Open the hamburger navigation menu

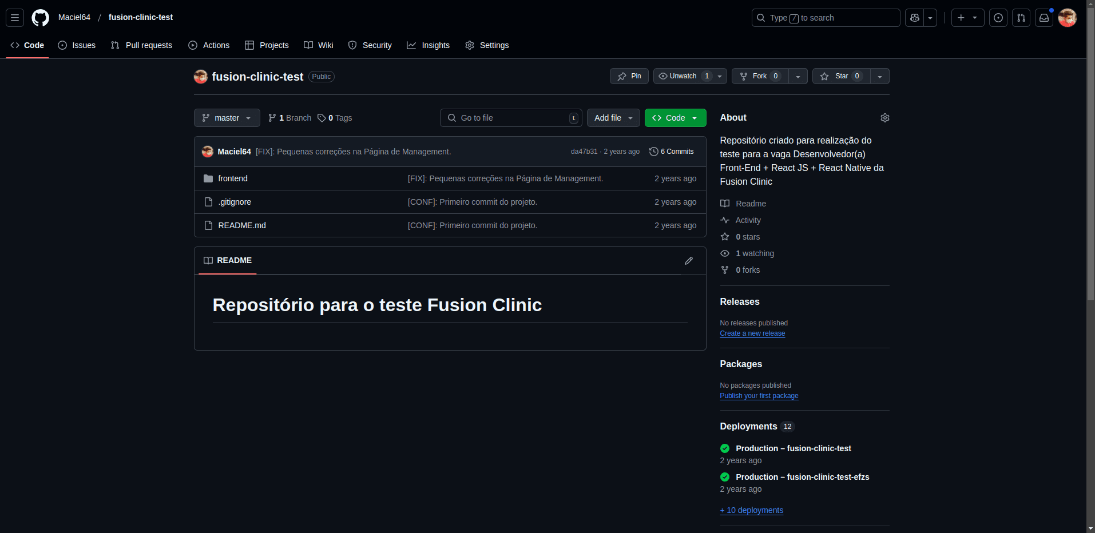[15, 18]
